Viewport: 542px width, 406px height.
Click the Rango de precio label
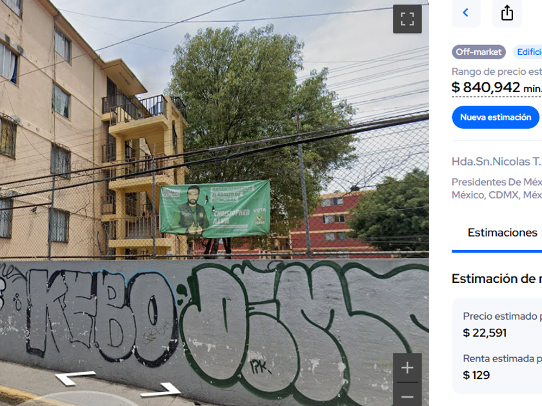pos(496,72)
